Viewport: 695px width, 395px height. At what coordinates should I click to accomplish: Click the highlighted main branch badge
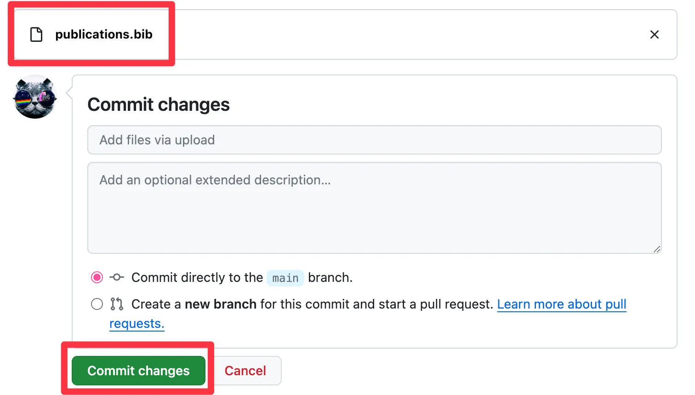point(285,278)
